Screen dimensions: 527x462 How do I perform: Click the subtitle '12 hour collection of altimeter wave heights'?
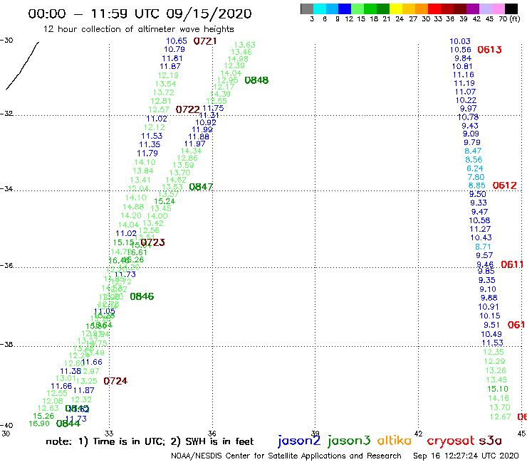(x=138, y=29)
